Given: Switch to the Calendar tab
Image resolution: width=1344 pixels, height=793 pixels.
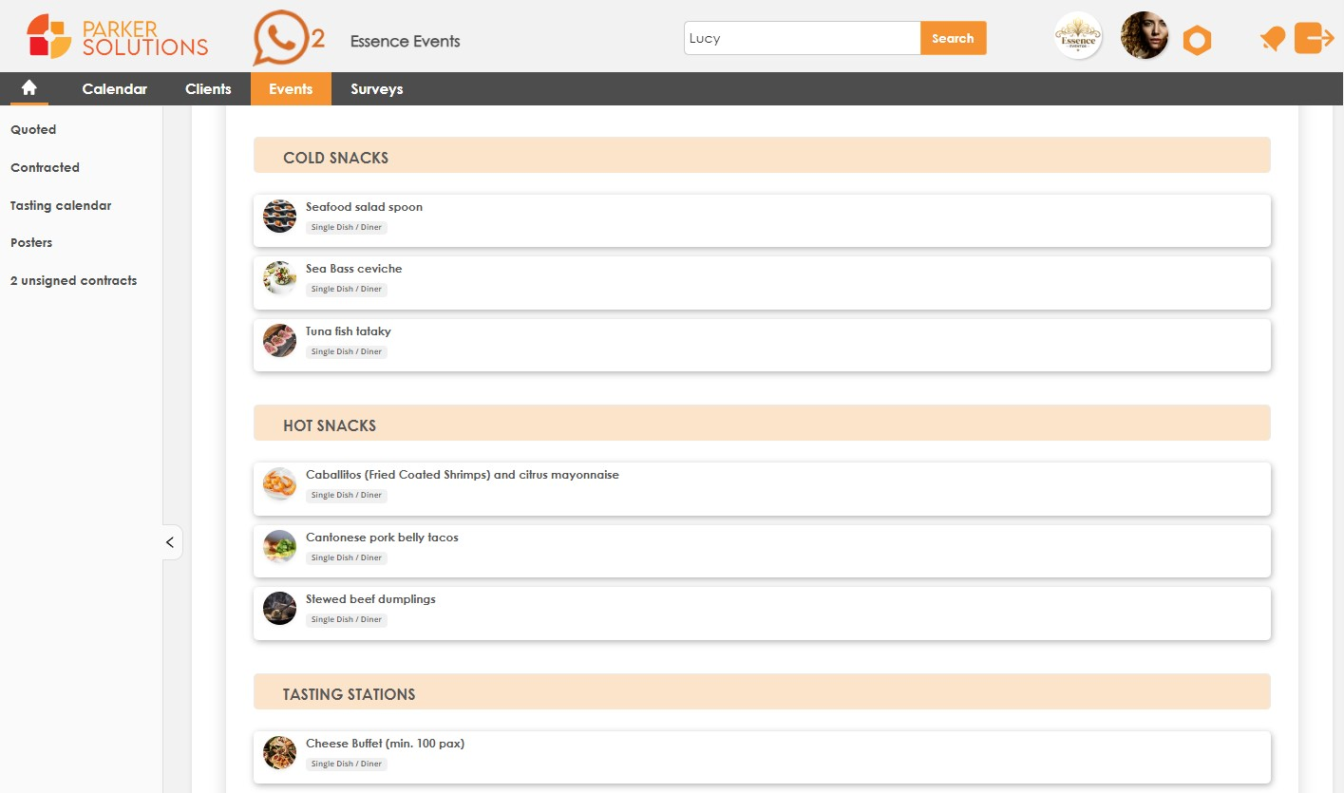Looking at the screenshot, I should point(114,88).
